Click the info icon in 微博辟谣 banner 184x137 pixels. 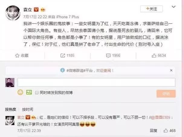click(x=63, y=70)
